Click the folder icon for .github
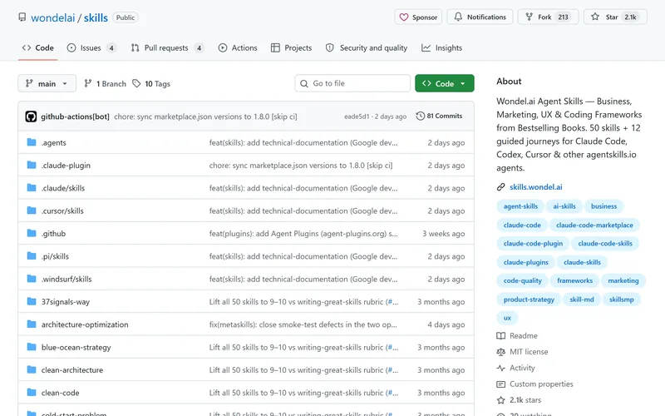The height and width of the screenshot is (416, 665). (x=32, y=233)
